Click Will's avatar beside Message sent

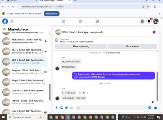tap(57, 68)
